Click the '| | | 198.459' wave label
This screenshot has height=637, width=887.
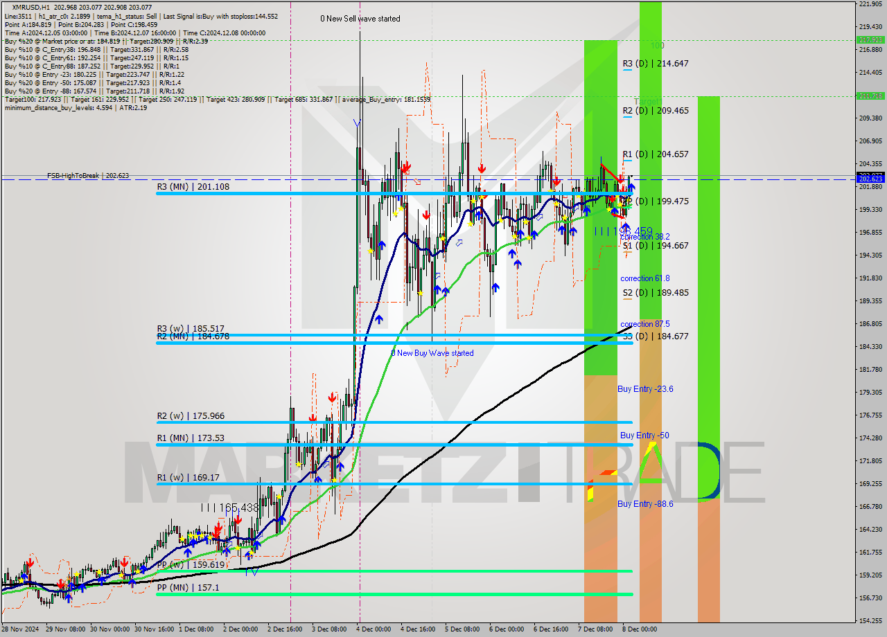(x=624, y=231)
